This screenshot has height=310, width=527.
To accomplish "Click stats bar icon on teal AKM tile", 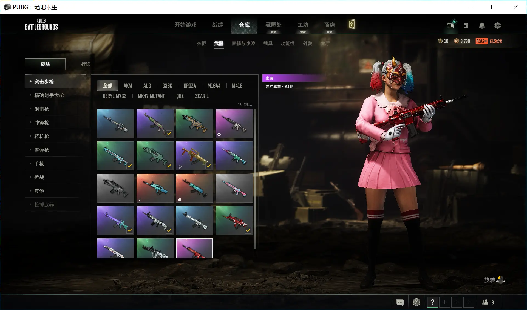I will click(x=180, y=199).
